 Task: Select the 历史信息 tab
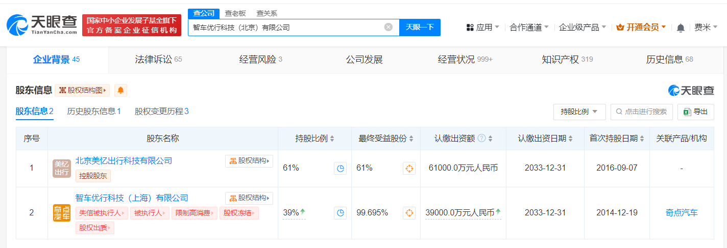(x=669, y=60)
